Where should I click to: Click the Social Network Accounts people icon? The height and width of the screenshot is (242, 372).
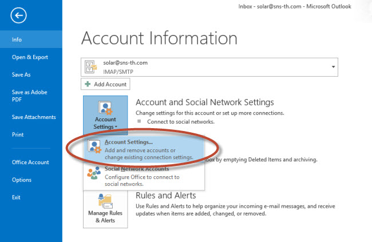pos(94,173)
